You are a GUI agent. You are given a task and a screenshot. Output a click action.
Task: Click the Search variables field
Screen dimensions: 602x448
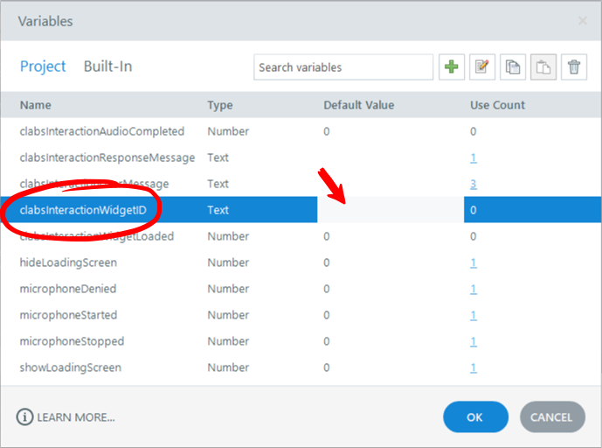(x=343, y=67)
